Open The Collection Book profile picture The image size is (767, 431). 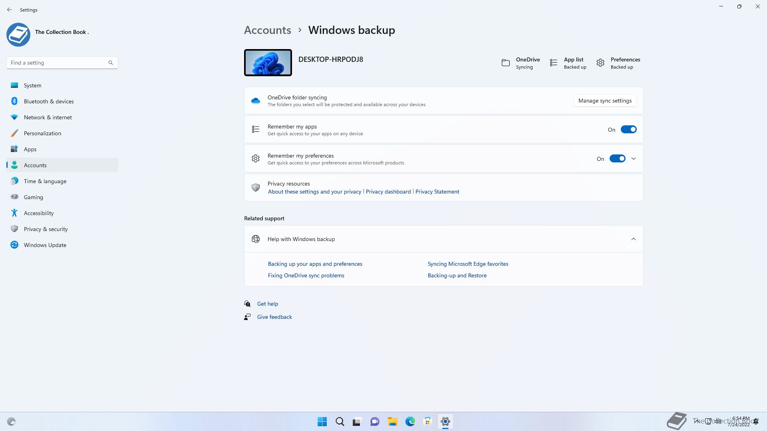[18, 35]
